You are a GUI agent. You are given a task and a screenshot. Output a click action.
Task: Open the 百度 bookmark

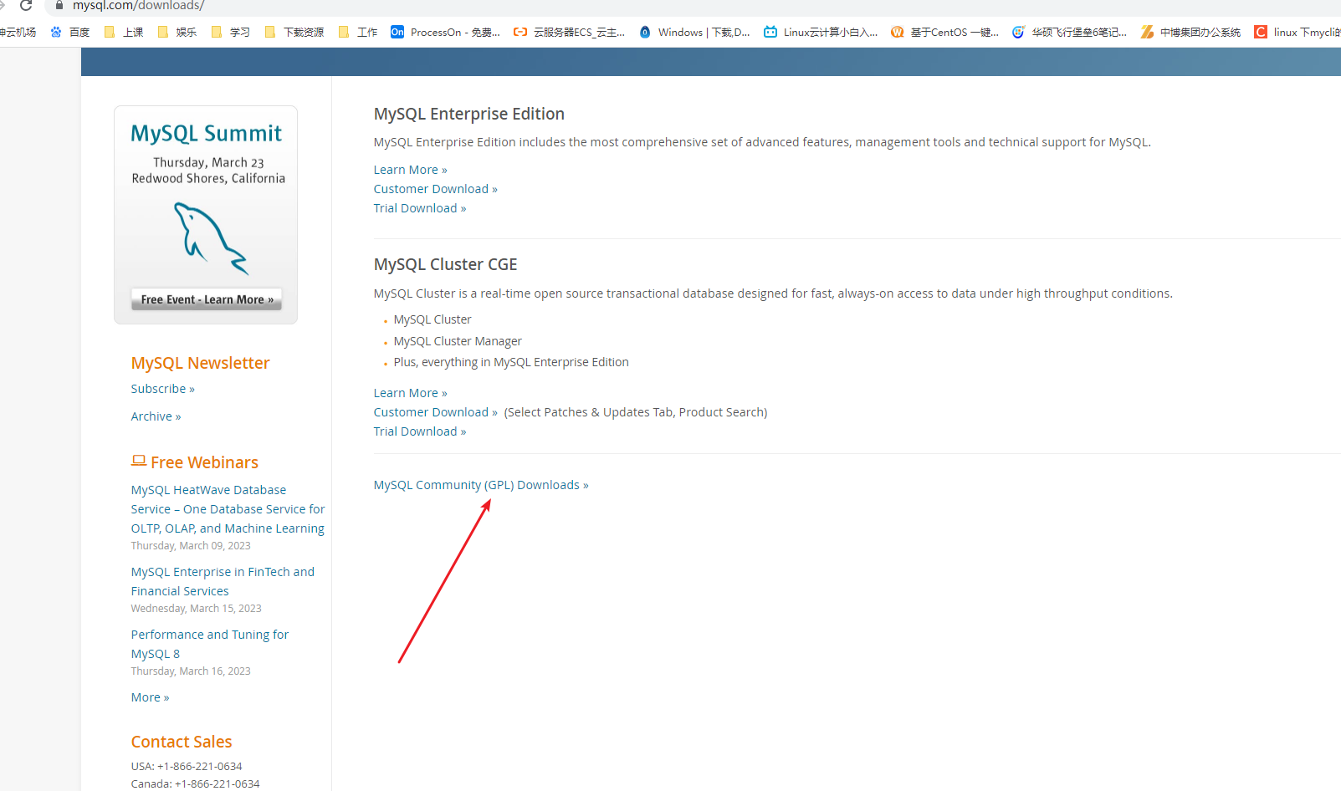pos(70,32)
